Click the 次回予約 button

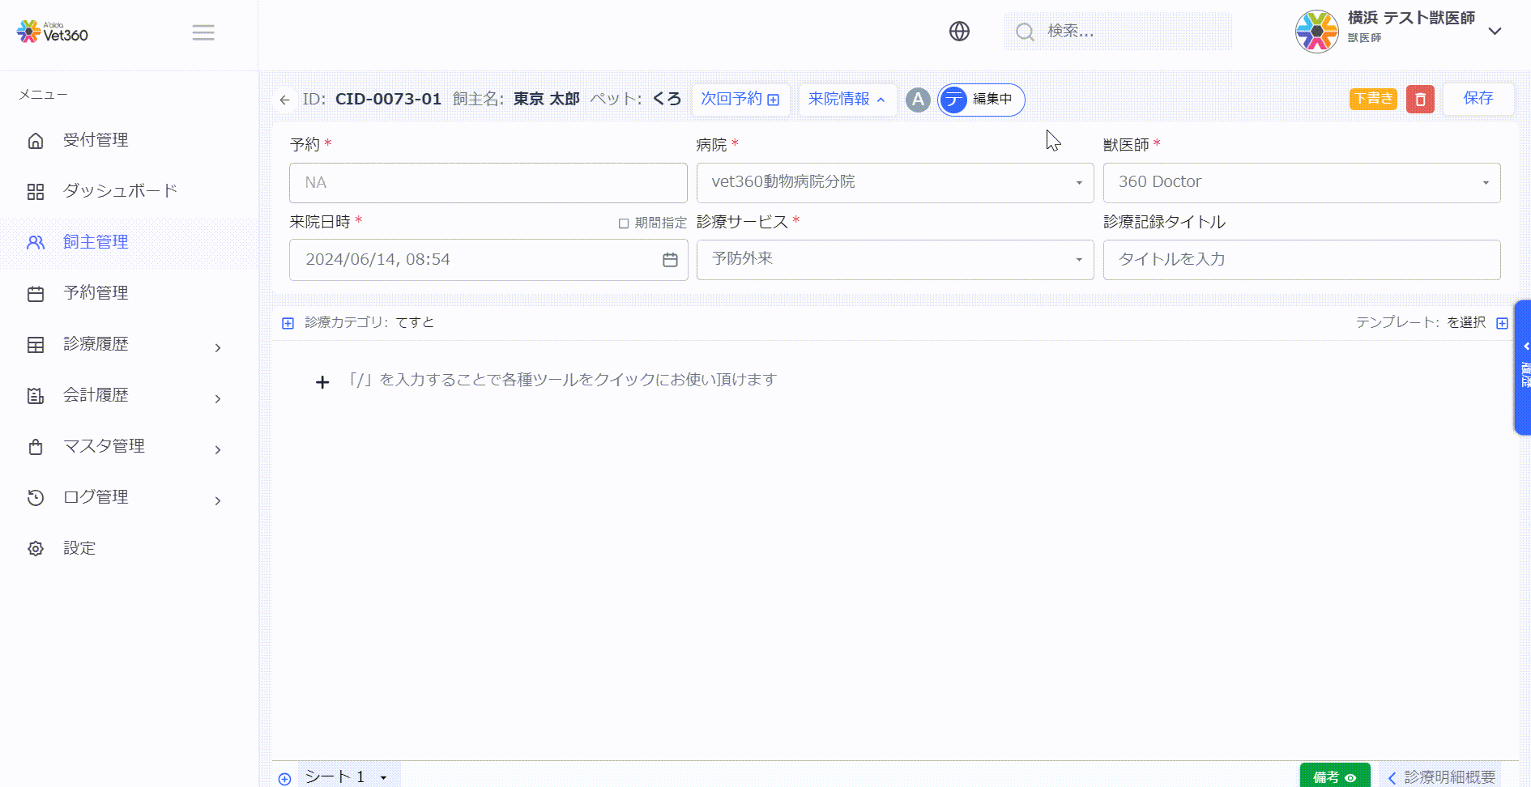point(740,100)
